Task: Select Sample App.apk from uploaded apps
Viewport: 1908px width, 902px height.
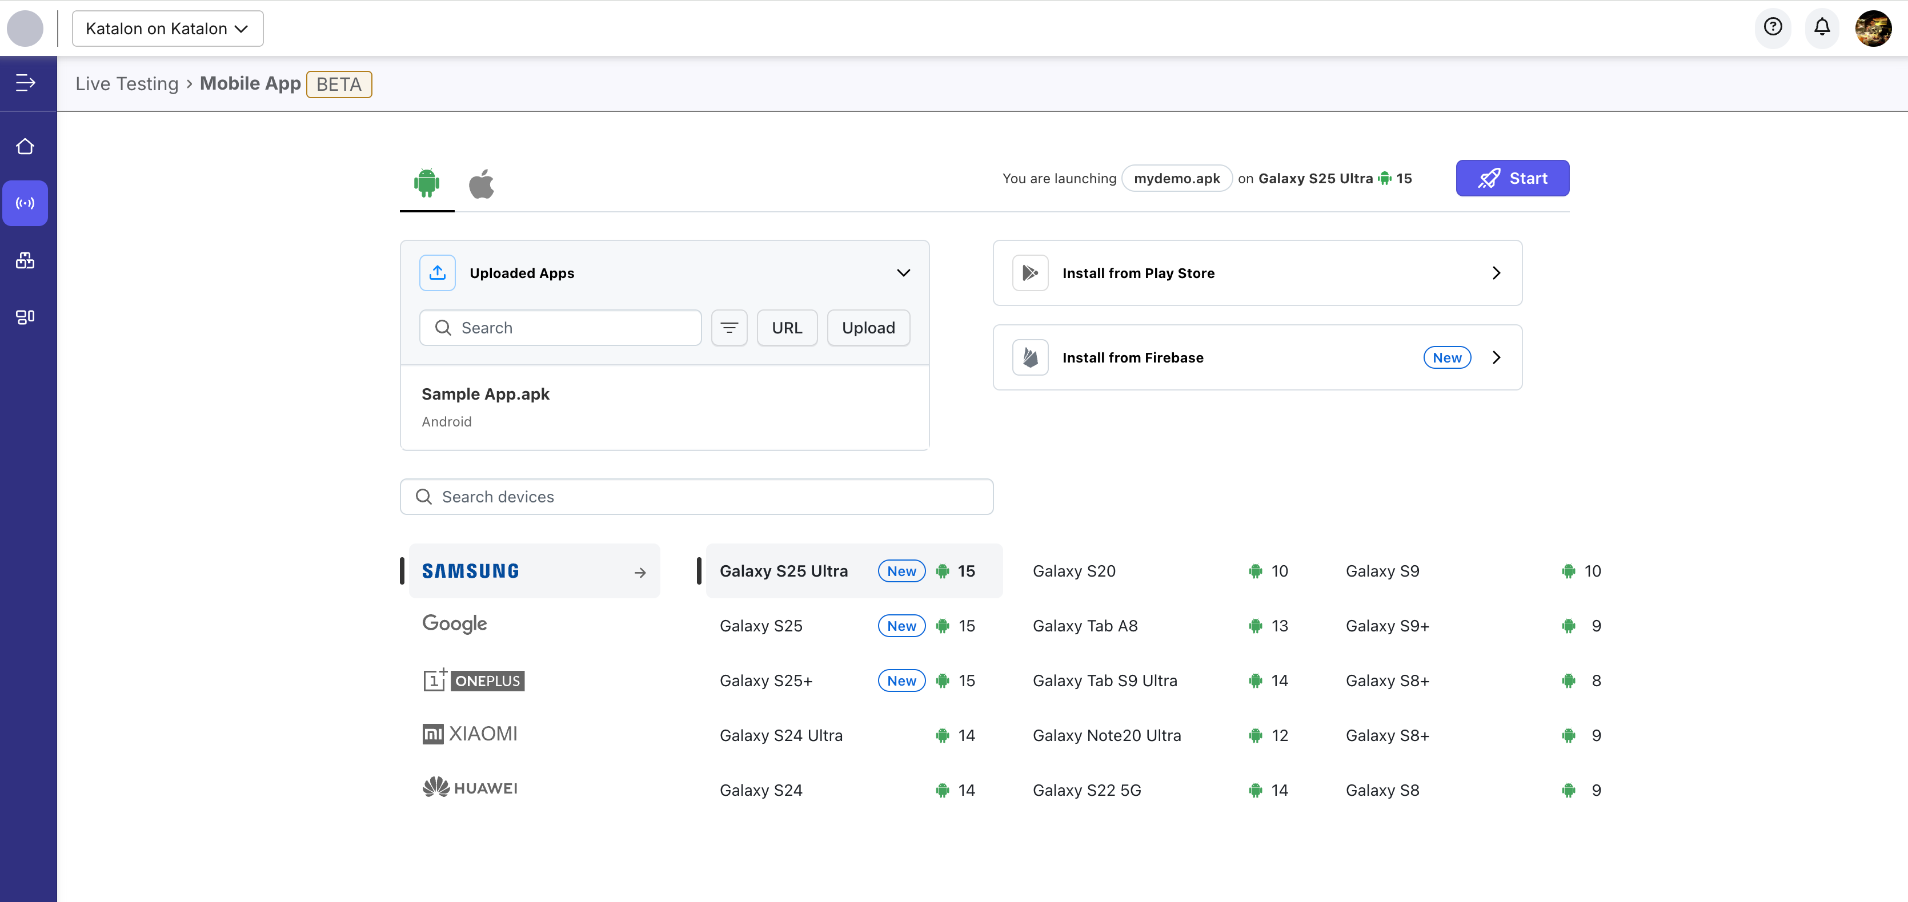Action: point(664,407)
